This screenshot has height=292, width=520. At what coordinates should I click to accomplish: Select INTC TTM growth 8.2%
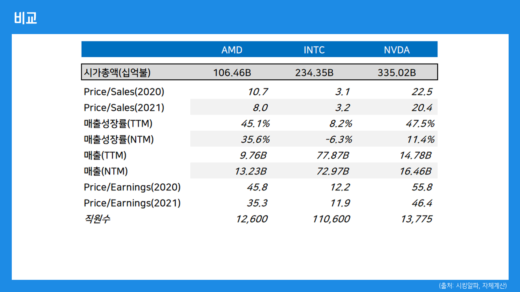pos(340,123)
